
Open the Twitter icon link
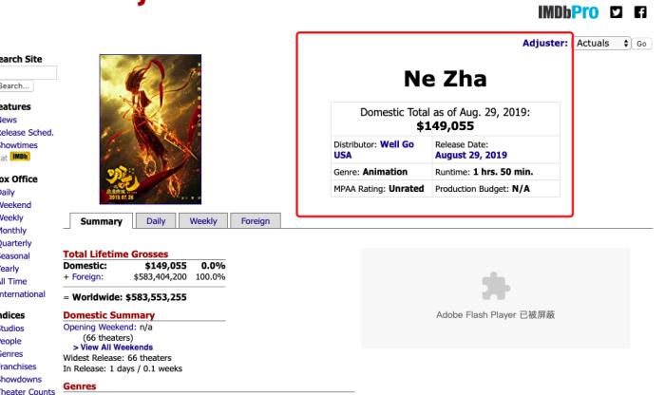[620, 12]
